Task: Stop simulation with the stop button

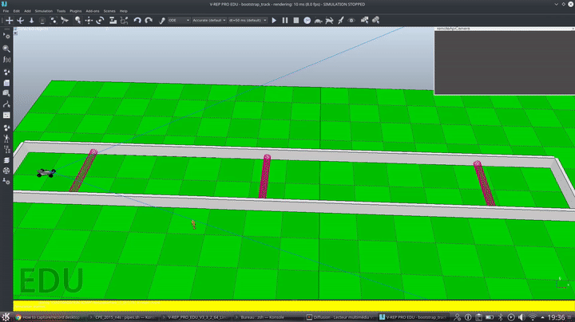Action: 296,20
